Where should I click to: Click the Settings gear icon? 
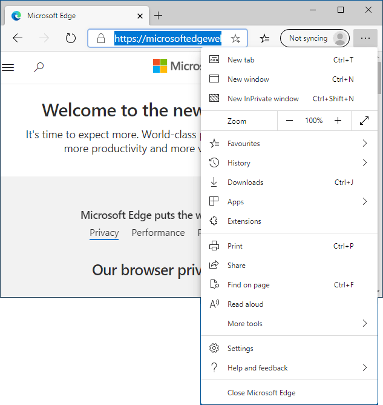pyautogui.click(x=214, y=348)
